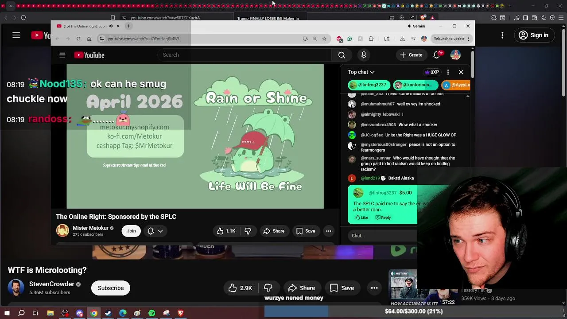Click the Mister Metokur channel avatar
The width and height of the screenshot is (567, 319).
coord(62,230)
